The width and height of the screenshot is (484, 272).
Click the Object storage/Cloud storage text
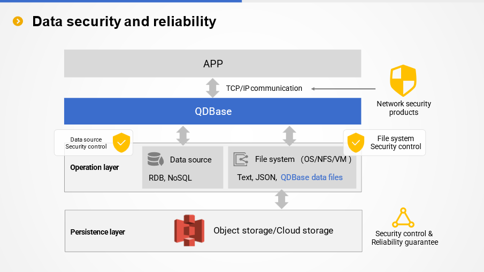(x=273, y=230)
